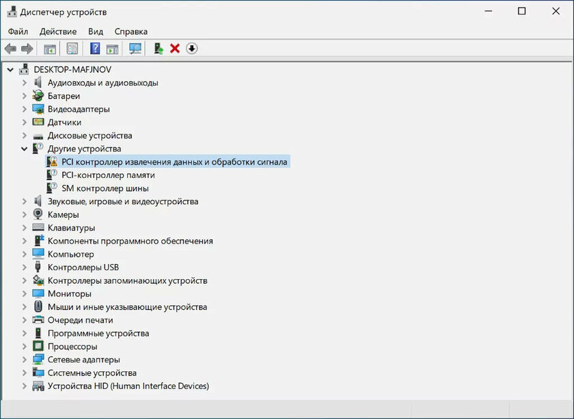Screen dimensions: 574x419
Task: Select the Компоненты программного обеспечения label
Action: click(x=131, y=241)
